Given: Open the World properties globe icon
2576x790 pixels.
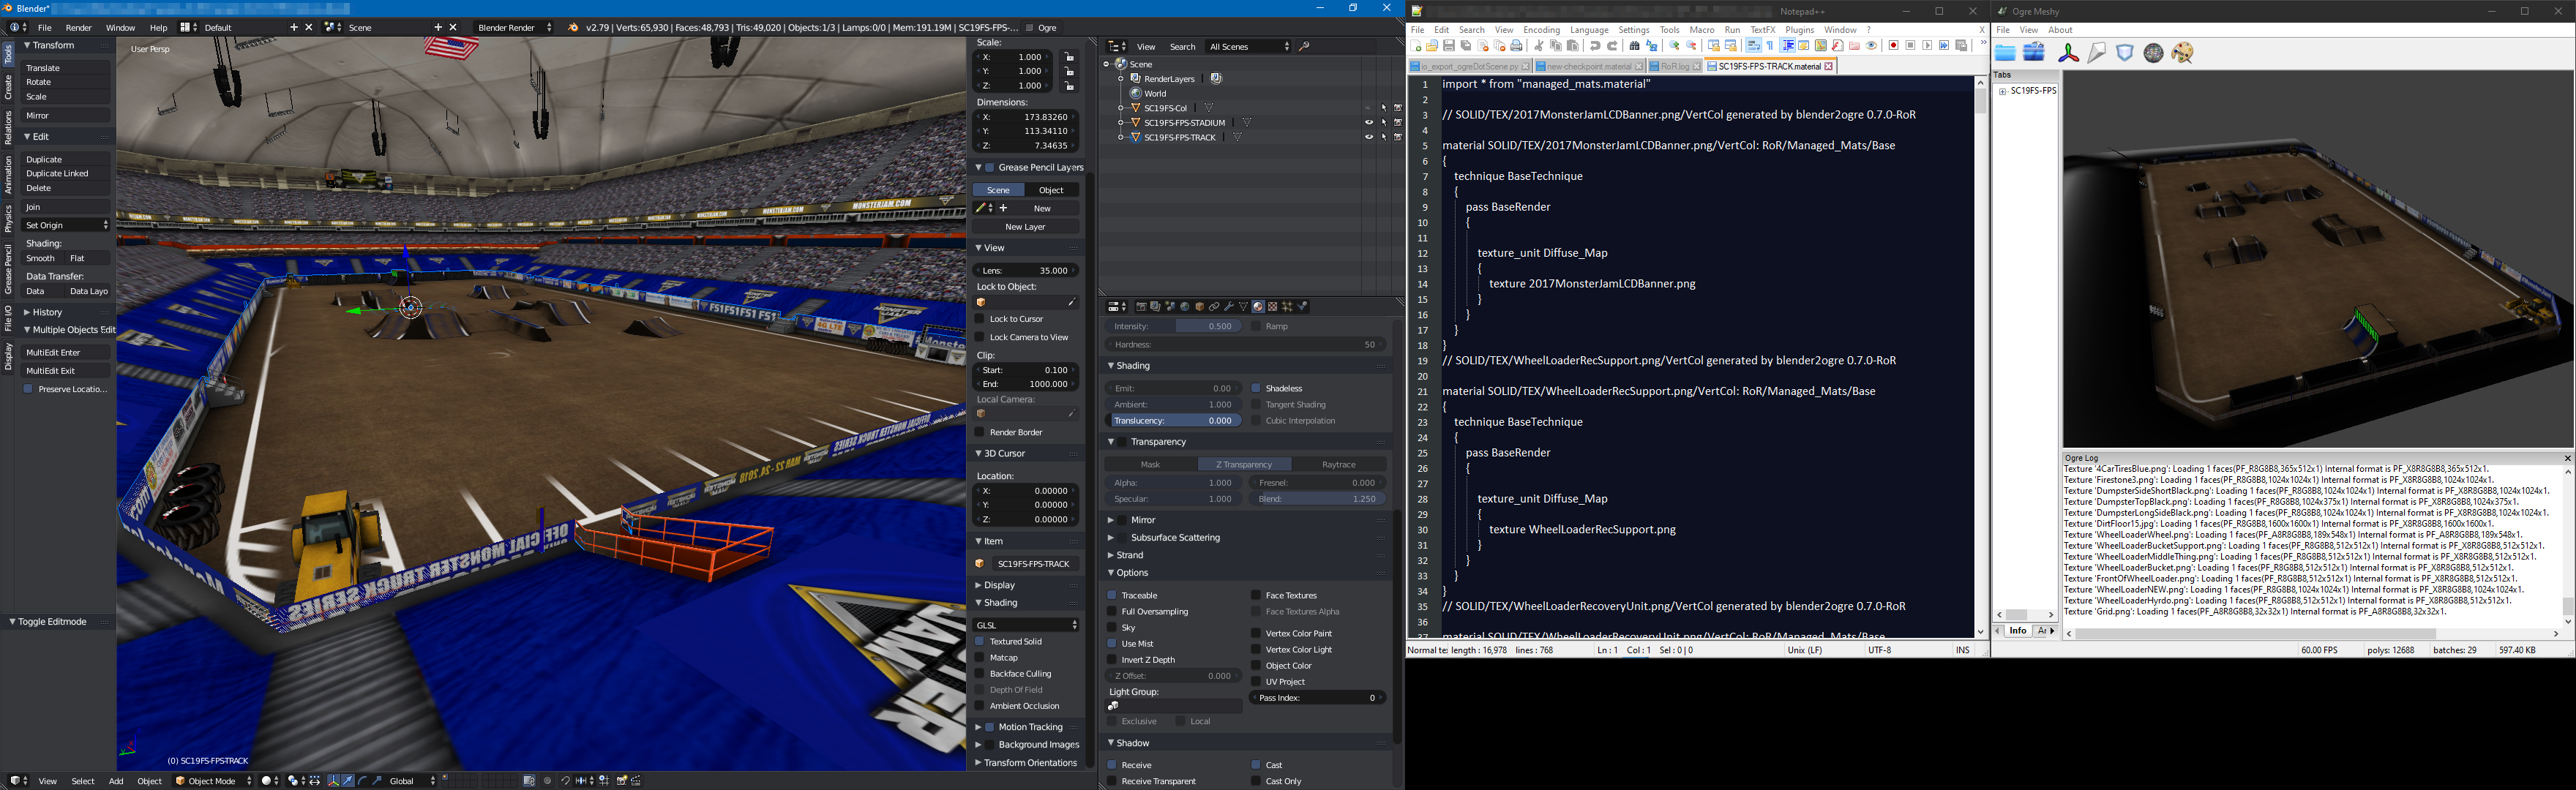Looking at the screenshot, I should pyautogui.click(x=1185, y=306).
